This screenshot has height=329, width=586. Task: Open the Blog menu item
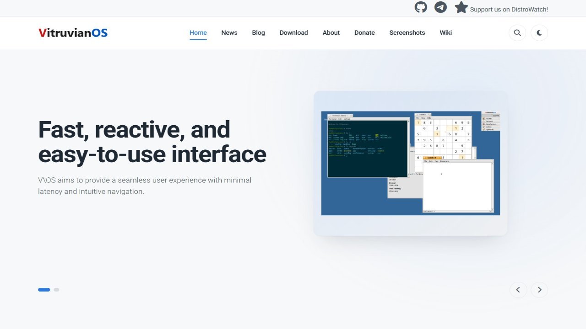(x=258, y=33)
